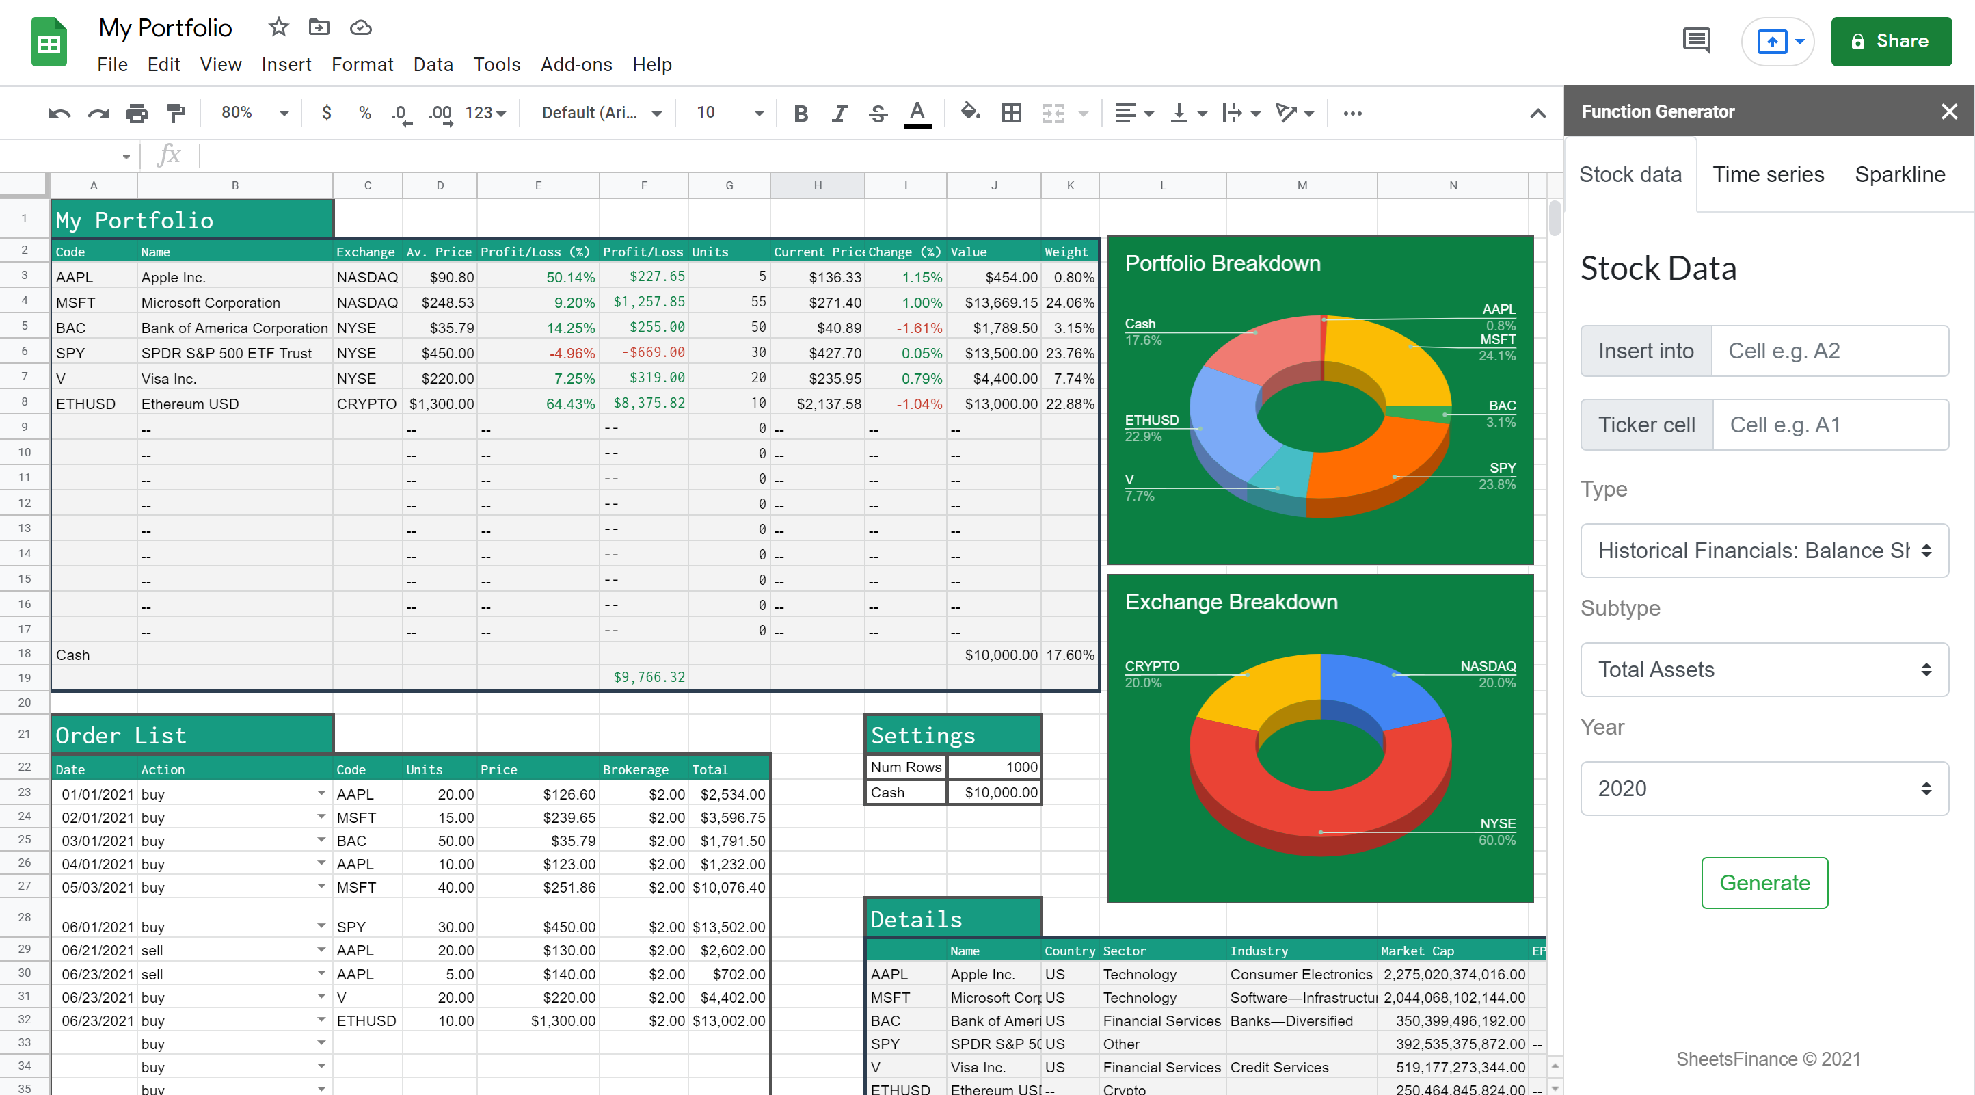Open the Help menu
The height and width of the screenshot is (1095, 1975).
(651, 64)
